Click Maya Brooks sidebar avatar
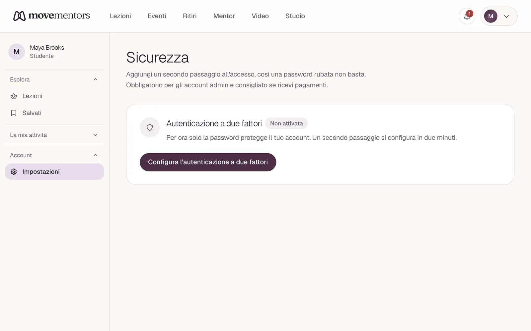The width and height of the screenshot is (531, 331). click(17, 52)
